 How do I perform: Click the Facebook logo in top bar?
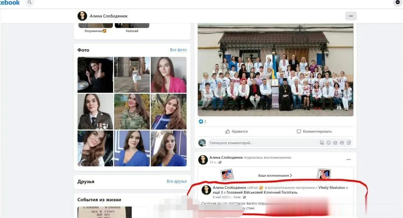(x=10, y=3)
